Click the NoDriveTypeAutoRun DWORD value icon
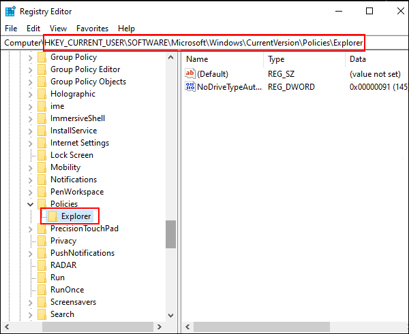Viewport: 409px width, 334px height. pos(190,86)
